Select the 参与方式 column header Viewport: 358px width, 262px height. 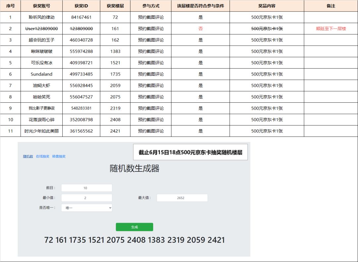click(x=151, y=6)
